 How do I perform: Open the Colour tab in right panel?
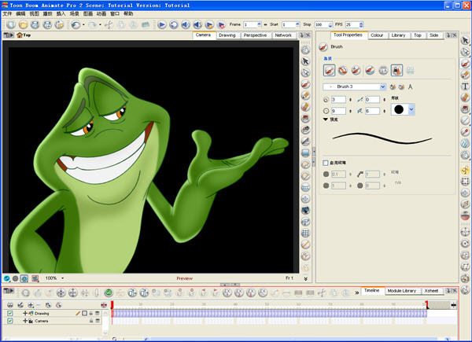[377, 35]
